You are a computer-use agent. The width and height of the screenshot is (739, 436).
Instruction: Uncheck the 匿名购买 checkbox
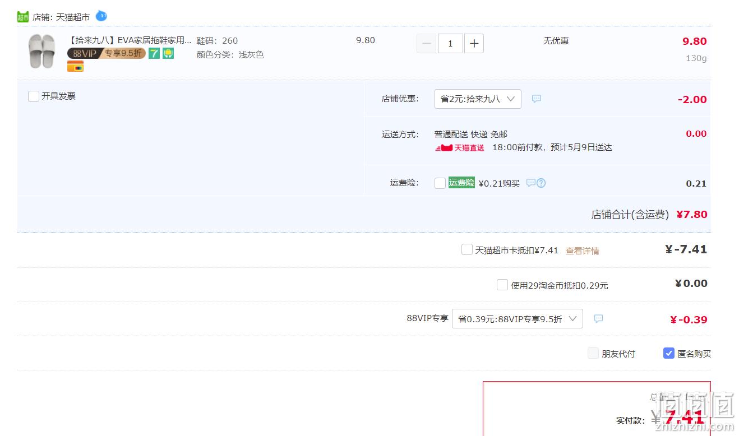coord(669,353)
